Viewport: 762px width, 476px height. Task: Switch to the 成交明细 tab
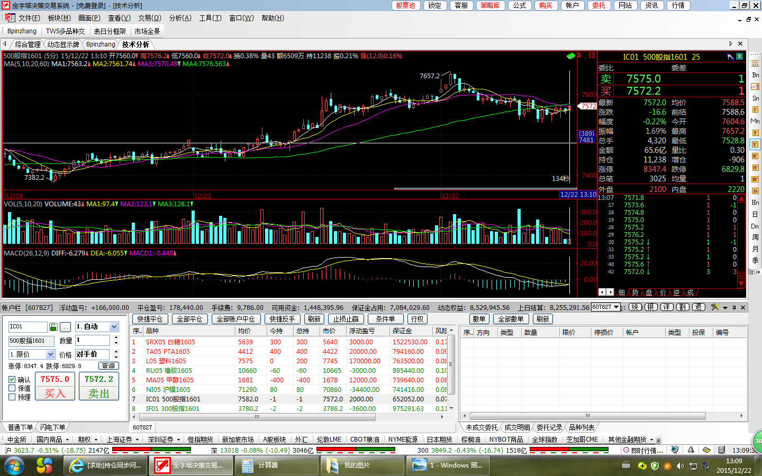516,427
